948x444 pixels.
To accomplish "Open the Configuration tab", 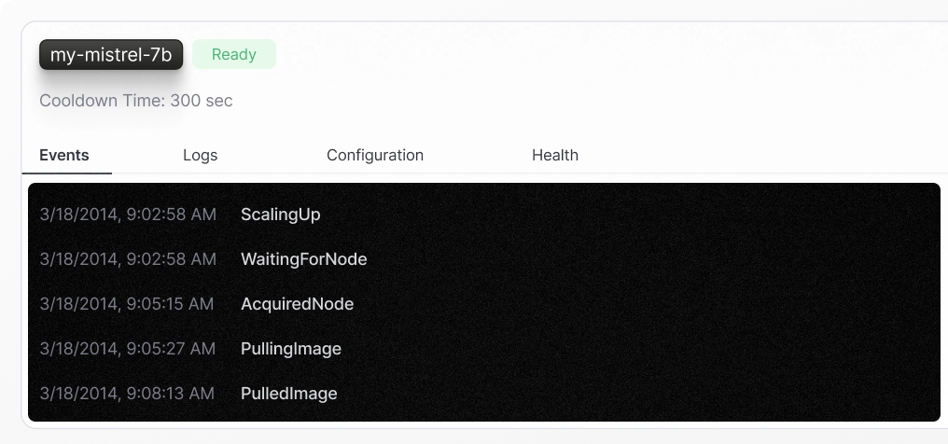I will coord(375,155).
